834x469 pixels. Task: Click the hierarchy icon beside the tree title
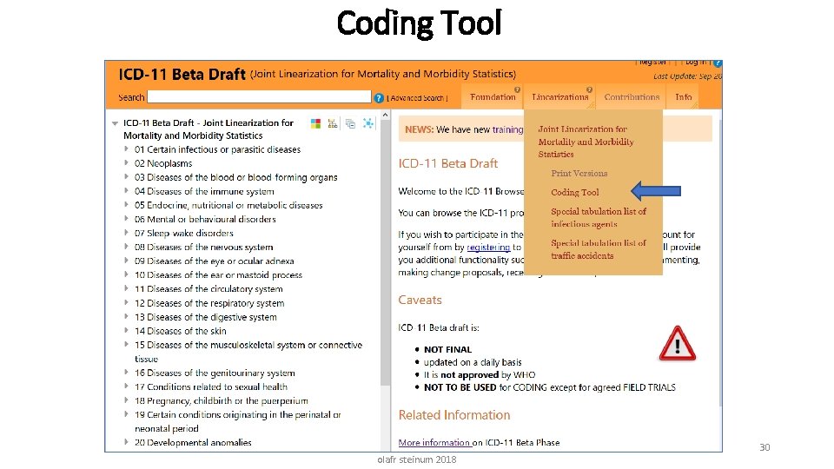[333, 123]
